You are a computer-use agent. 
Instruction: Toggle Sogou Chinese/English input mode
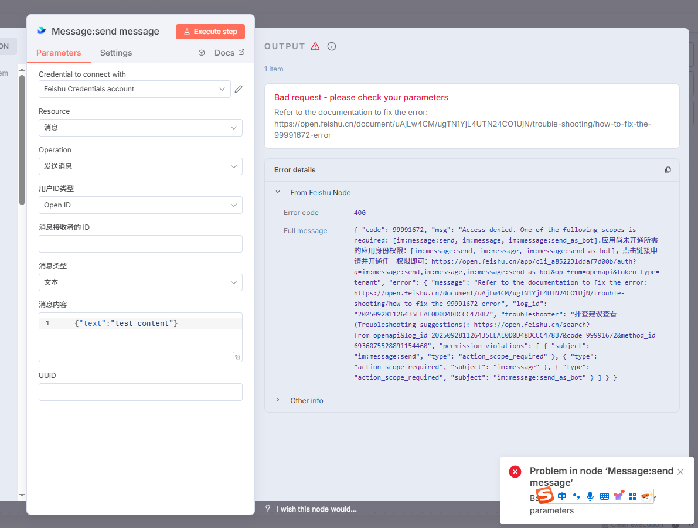[x=562, y=496]
